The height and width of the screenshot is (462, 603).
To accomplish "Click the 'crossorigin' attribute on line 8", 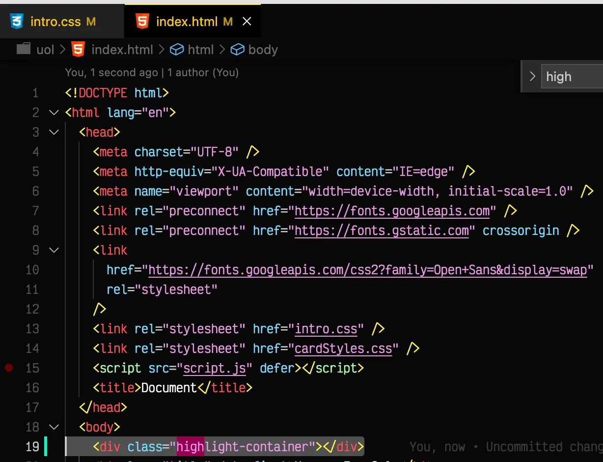I will (521, 231).
